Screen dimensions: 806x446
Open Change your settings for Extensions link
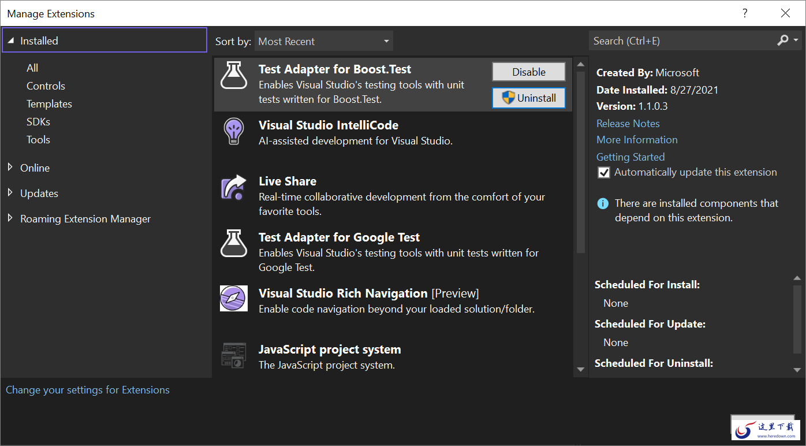(88, 390)
